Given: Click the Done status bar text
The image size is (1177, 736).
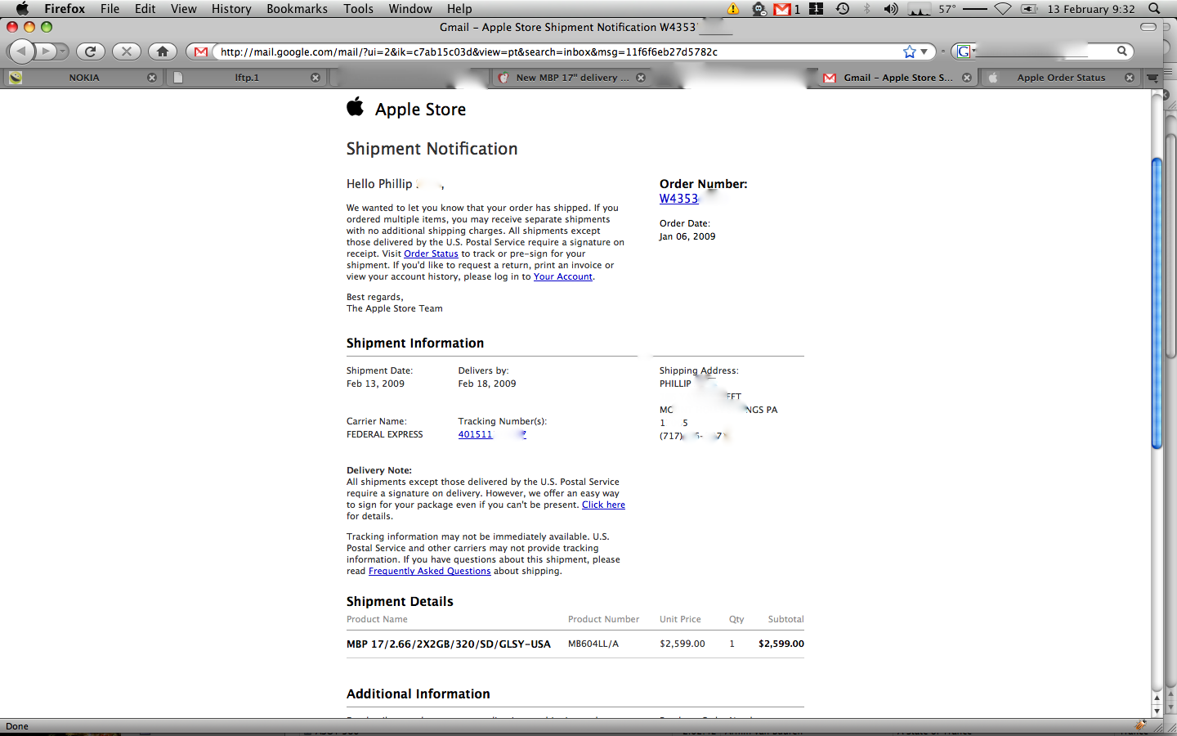Looking at the screenshot, I should (17, 726).
